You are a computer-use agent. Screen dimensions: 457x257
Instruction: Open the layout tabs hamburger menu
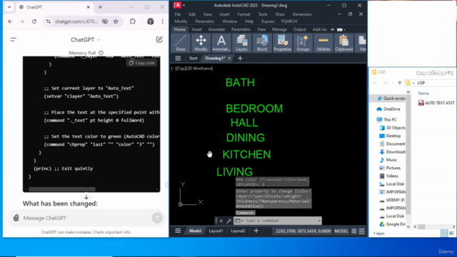point(178,231)
